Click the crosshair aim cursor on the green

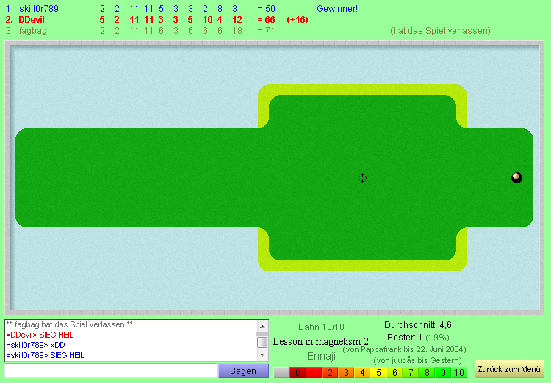click(362, 178)
